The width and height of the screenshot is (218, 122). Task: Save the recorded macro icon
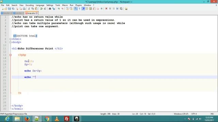pos(121,9)
